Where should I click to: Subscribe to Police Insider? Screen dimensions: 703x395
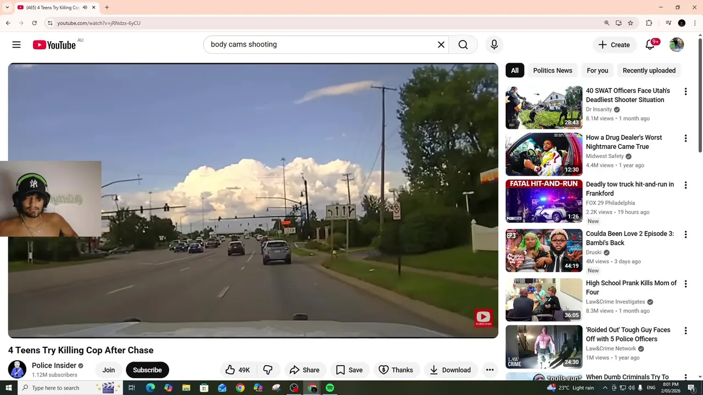pyautogui.click(x=147, y=370)
